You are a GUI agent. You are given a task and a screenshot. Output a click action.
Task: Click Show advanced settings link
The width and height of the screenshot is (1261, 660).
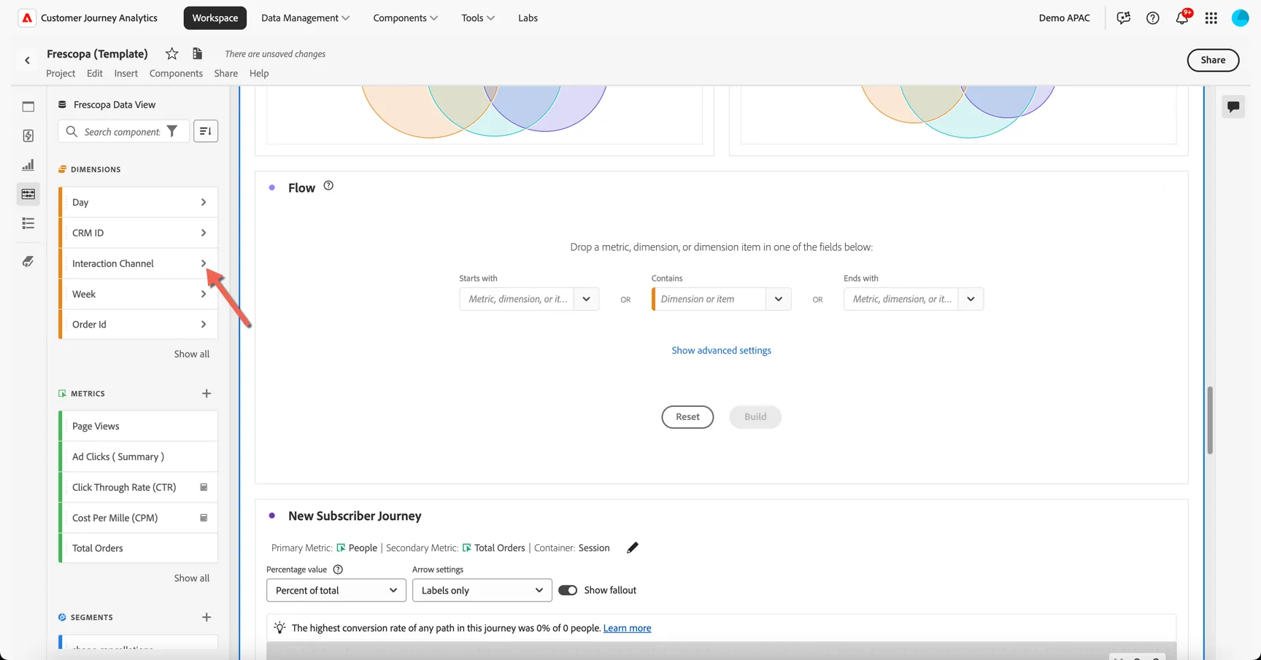click(x=721, y=350)
